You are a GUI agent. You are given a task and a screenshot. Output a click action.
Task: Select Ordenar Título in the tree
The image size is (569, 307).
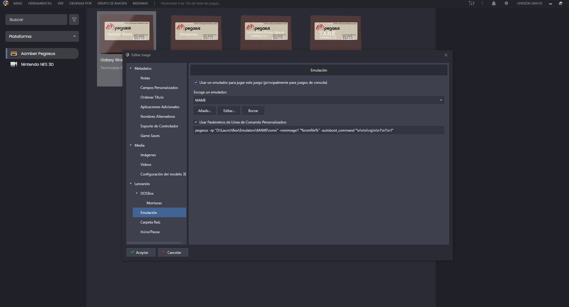coord(152,97)
